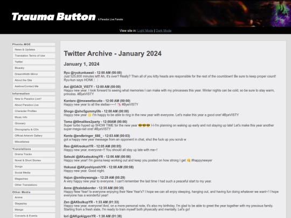Open News & Updates in sidebar

(x=34, y=50)
